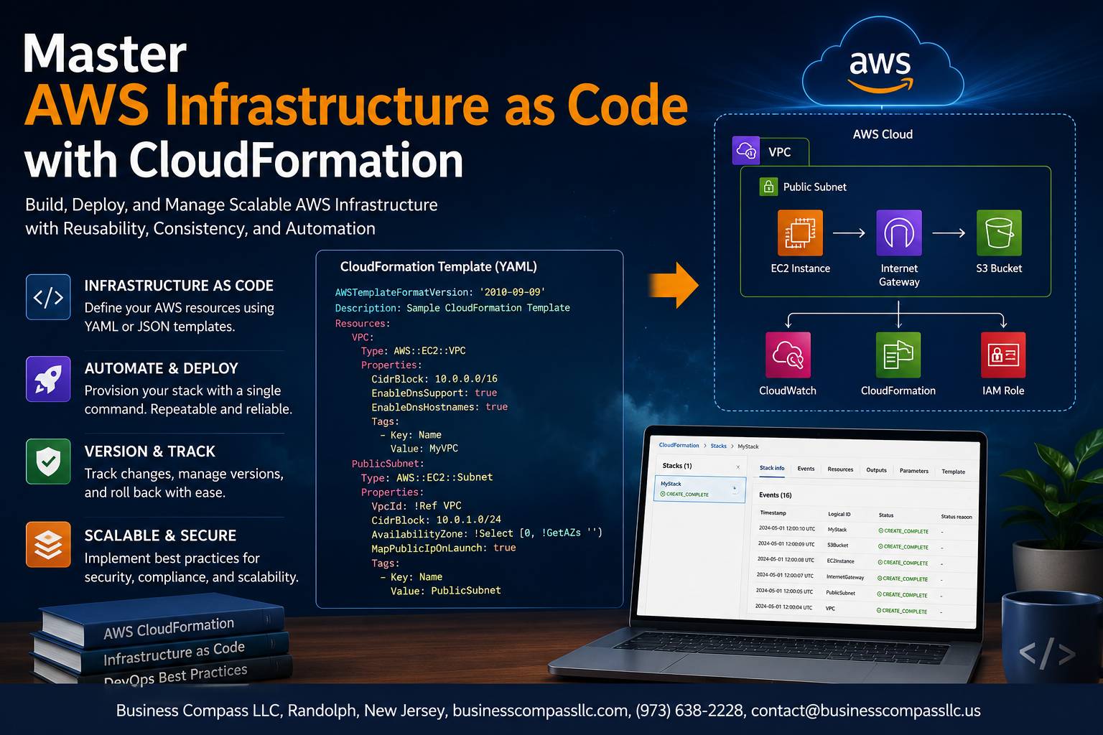Click the purple VPC cloud icon

tap(746, 151)
